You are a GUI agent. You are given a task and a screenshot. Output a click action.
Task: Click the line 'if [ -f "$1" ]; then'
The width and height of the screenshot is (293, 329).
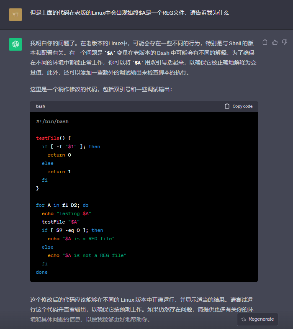(x=71, y=147)
